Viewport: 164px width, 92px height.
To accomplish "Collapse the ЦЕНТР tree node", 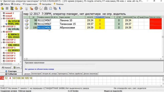I will pyautogui.click(x=2, y=32).
